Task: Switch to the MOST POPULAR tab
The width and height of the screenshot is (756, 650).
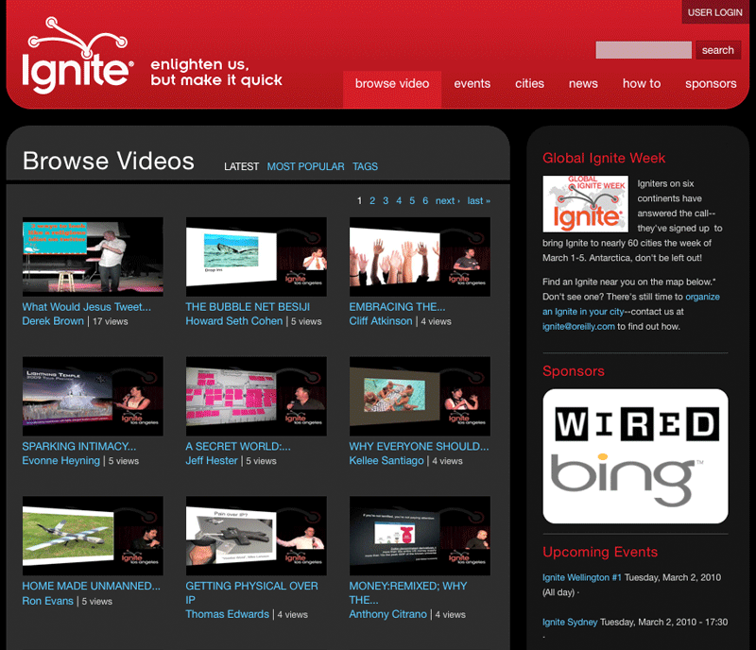Action: coord(305,166)
